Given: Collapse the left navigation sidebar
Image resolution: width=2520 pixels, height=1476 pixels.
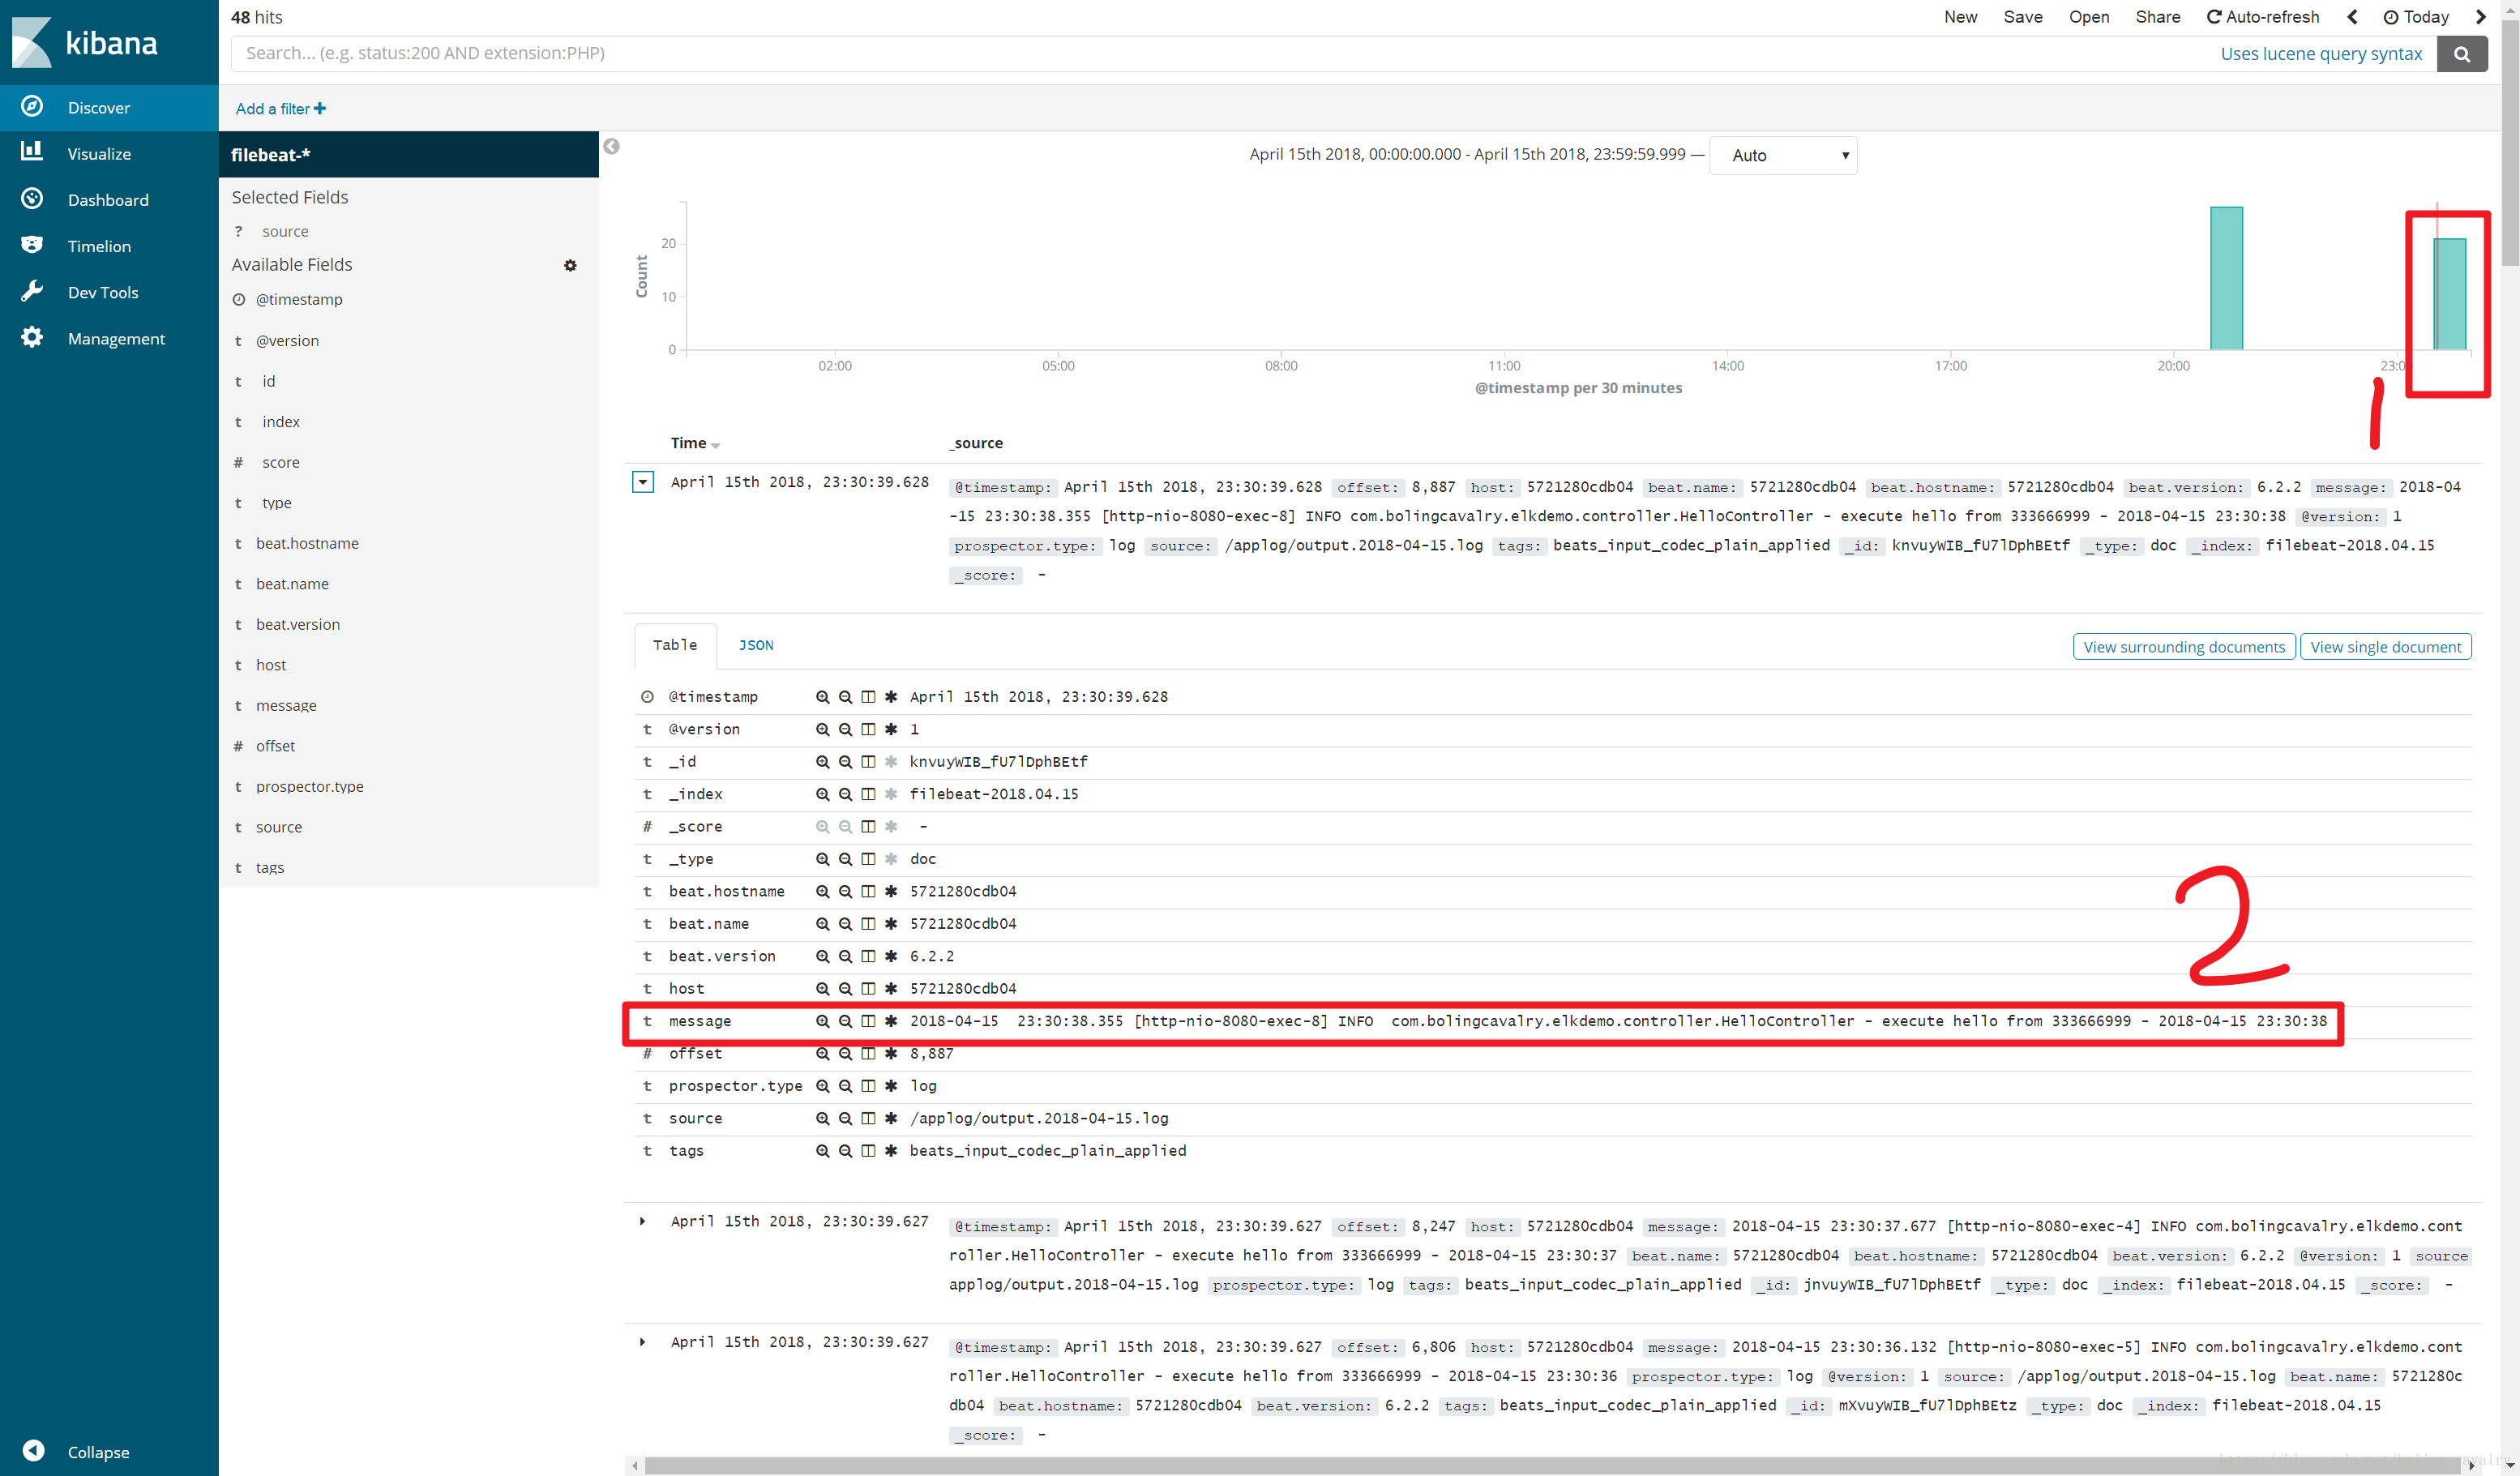Looking at the screenshot, I should coord(77,1451).
